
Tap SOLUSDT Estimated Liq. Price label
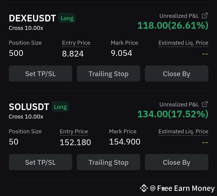tap(183, 132)
